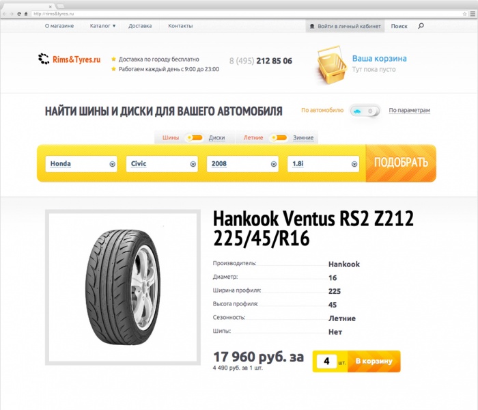
Task: Click the browser reload icon
Action: point(19,14)
